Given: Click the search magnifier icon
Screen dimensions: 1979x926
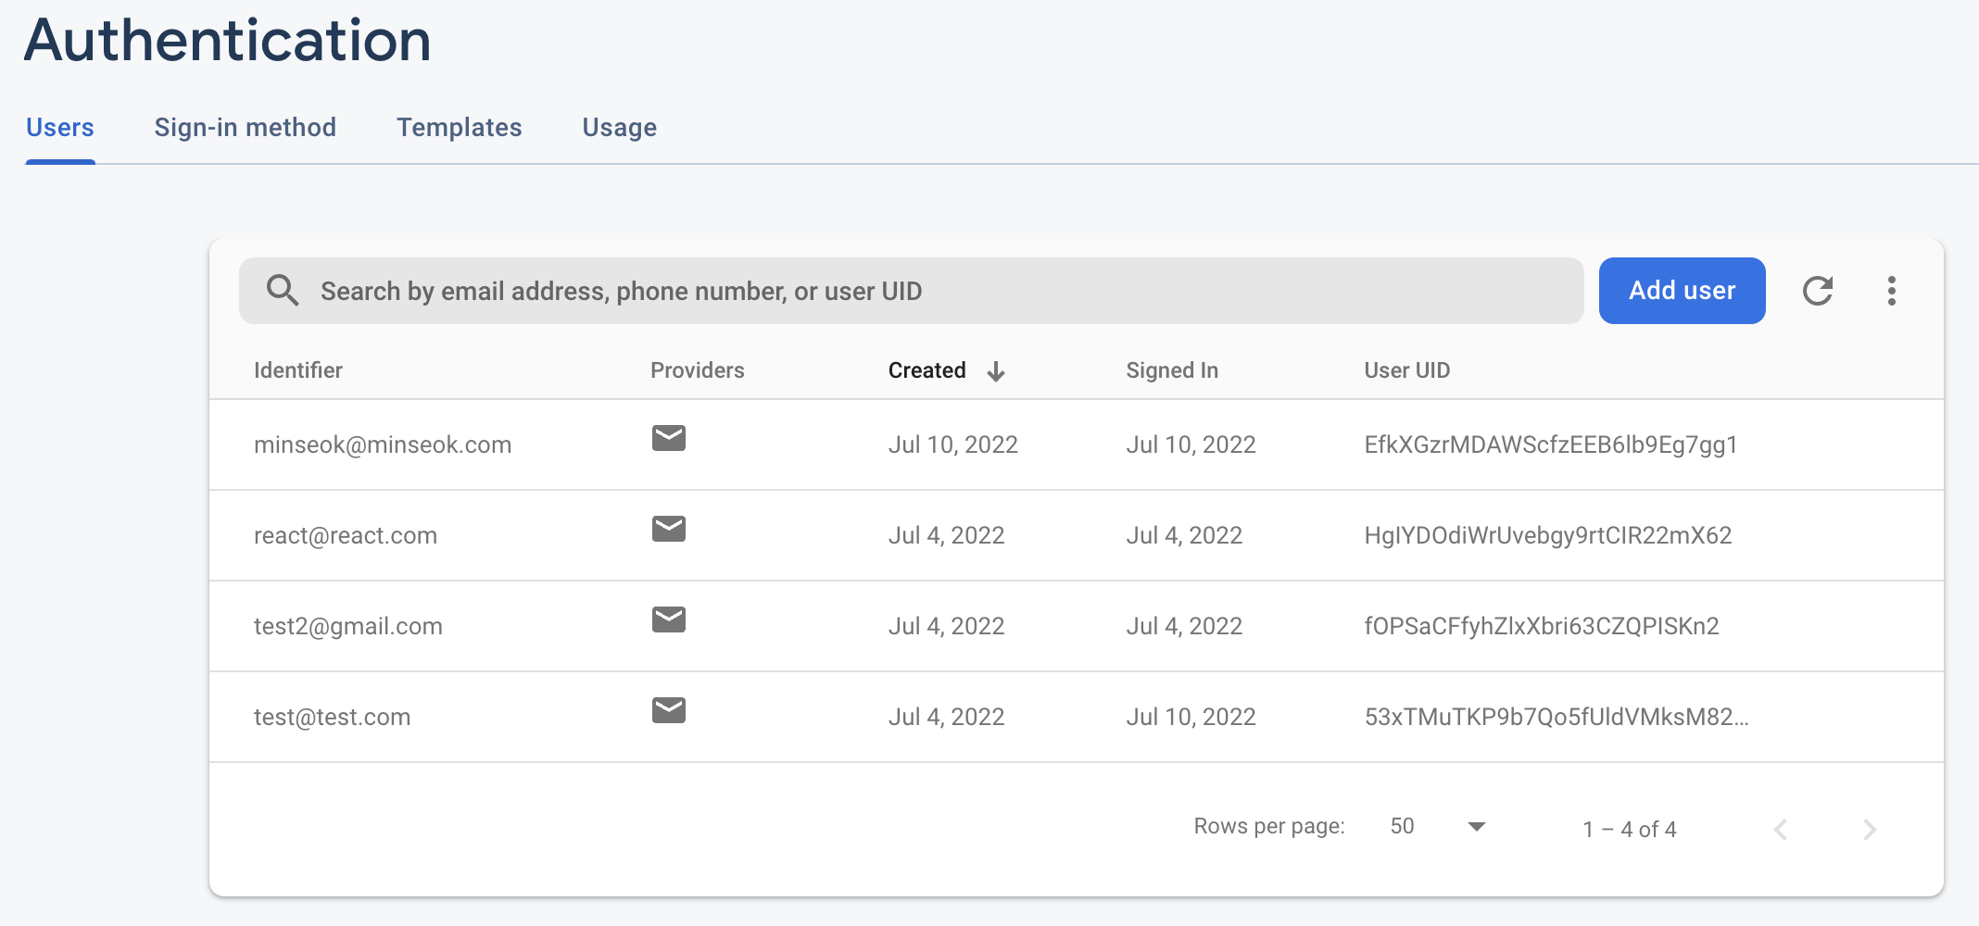Looking at the screenshot, I should point(283,291).
